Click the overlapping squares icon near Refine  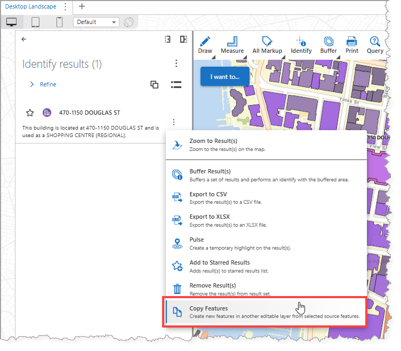[154, 84]
